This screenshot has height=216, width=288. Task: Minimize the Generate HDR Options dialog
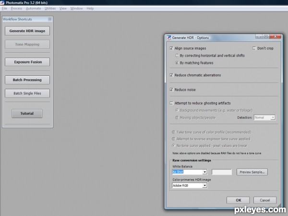point(259,36)
